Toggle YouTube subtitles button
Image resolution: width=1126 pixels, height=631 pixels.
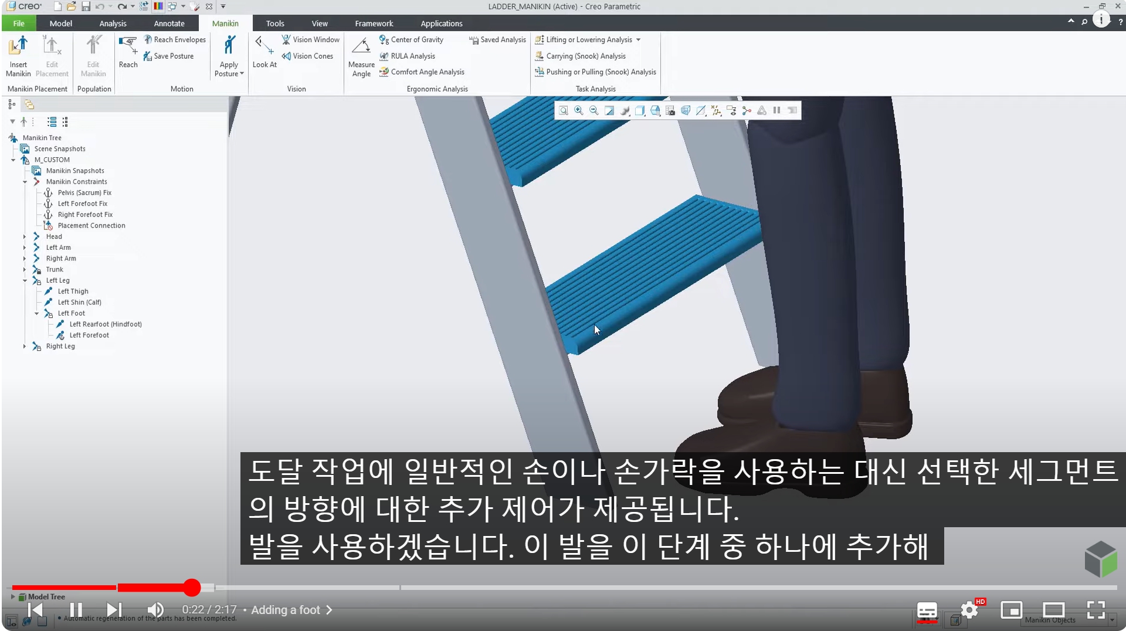pyautogui.click(x=927, y=610)
